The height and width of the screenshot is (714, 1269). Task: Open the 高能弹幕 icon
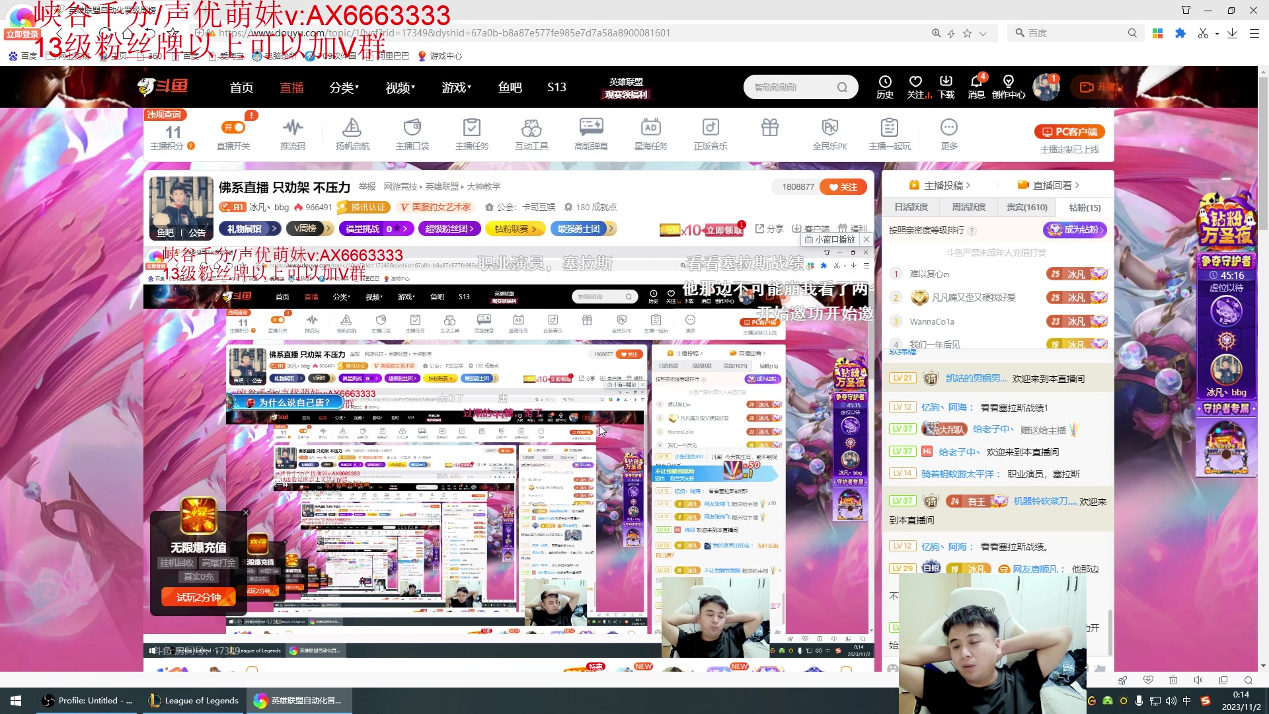591,134
